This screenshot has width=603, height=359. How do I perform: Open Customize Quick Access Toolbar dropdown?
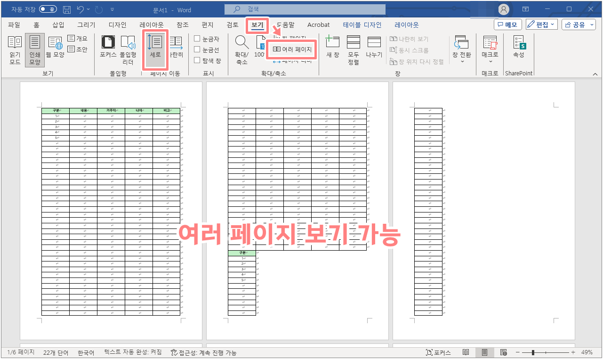point(112,9)
